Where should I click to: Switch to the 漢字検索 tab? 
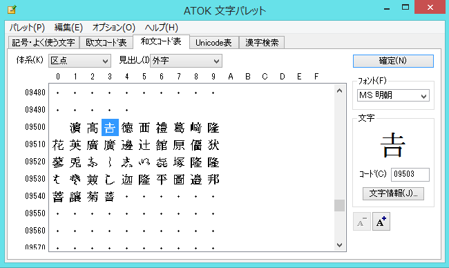pyautogui.click(x=262, y=43)
